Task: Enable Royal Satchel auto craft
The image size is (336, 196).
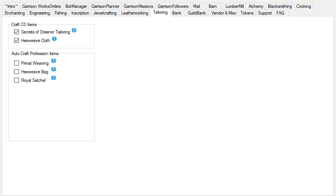Action: (16, 80)
